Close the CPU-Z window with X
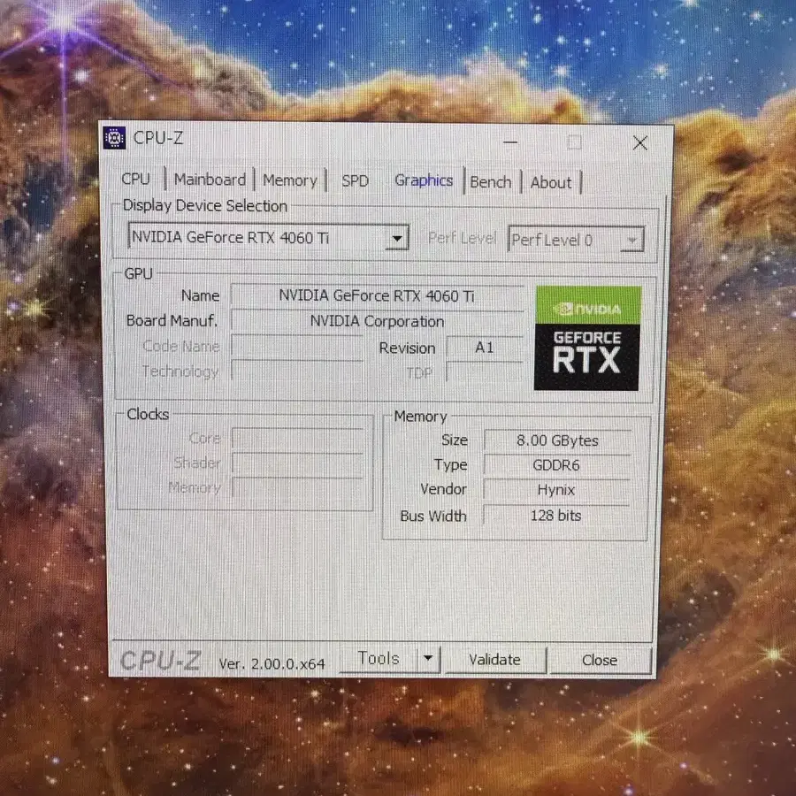 tap(640, 143)
